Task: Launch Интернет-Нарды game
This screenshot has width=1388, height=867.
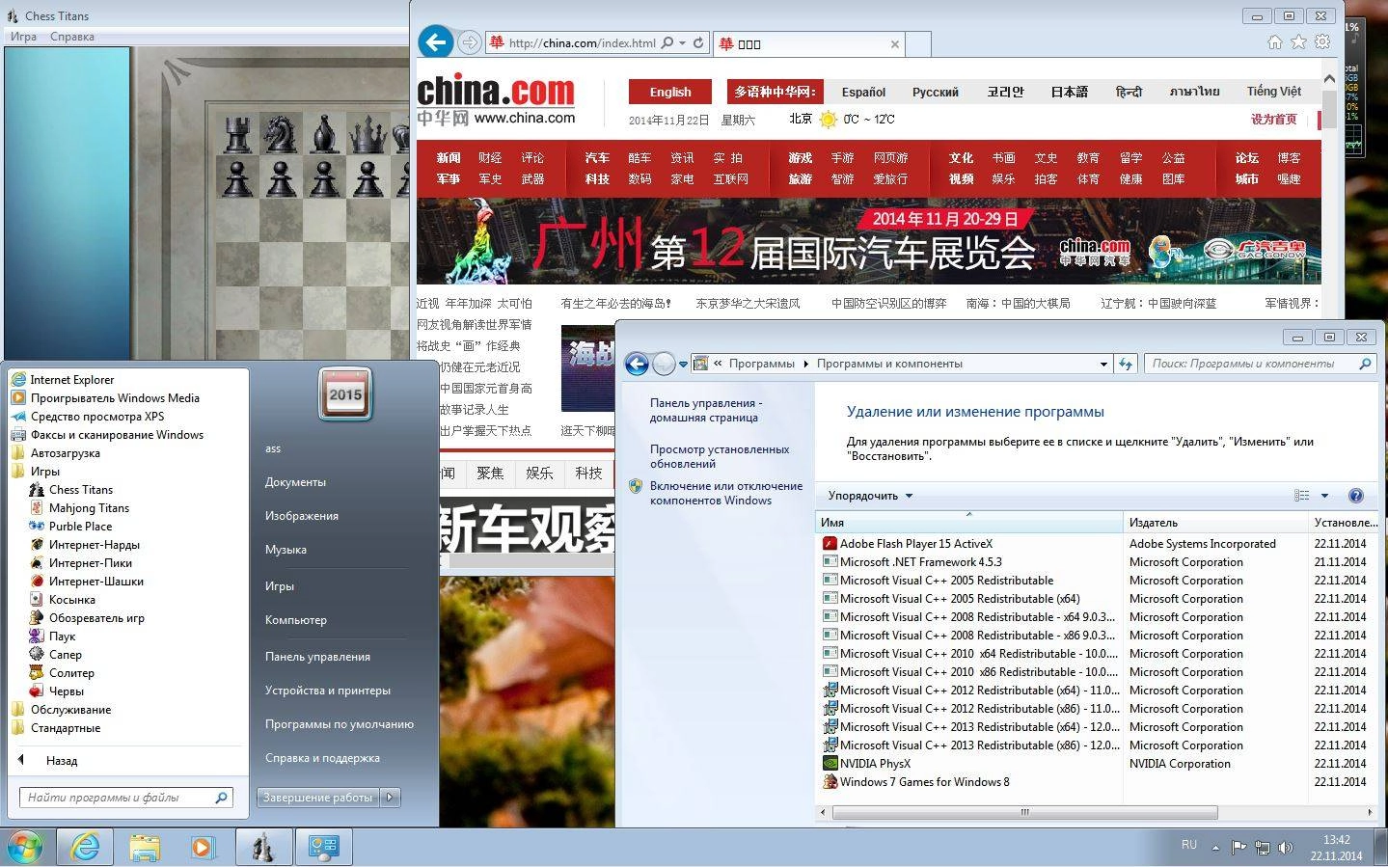Action: 95,545
